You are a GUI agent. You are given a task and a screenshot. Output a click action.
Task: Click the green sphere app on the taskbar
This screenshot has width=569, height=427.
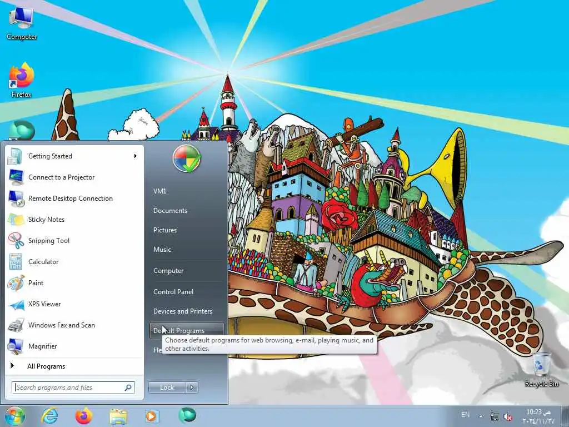[x=187, y=415]
